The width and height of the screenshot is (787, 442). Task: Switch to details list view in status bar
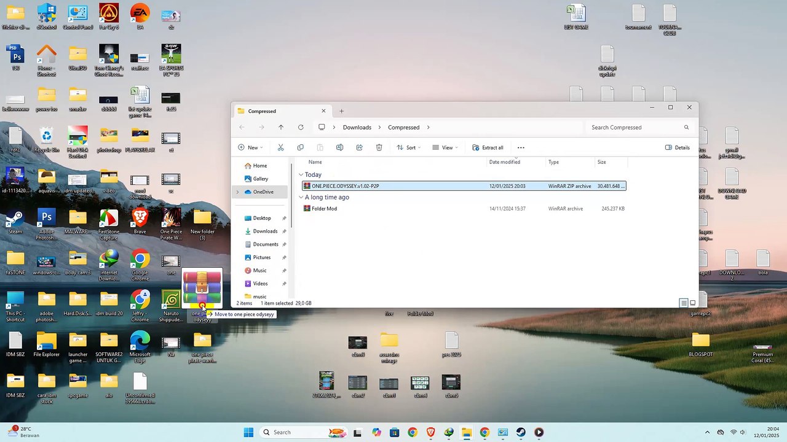tap(683, 303)
